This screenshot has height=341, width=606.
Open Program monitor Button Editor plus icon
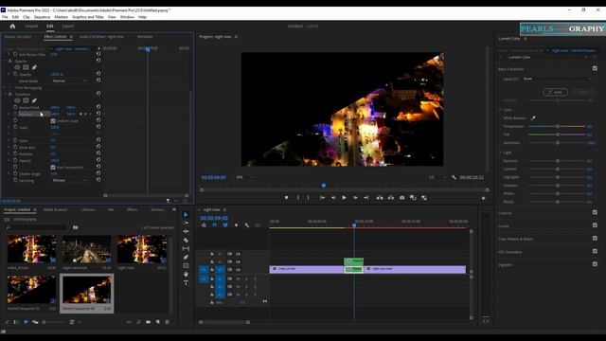pos(483,198)
